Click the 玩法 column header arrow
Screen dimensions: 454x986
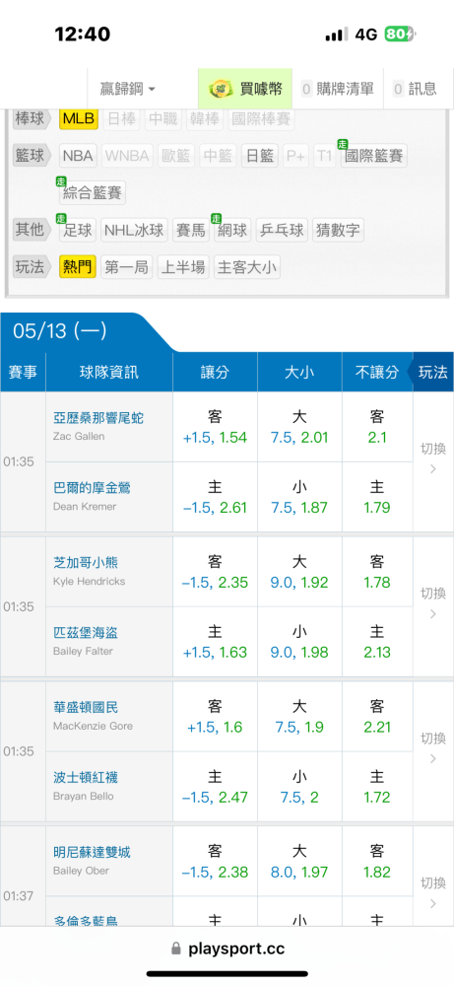(432, 372)
